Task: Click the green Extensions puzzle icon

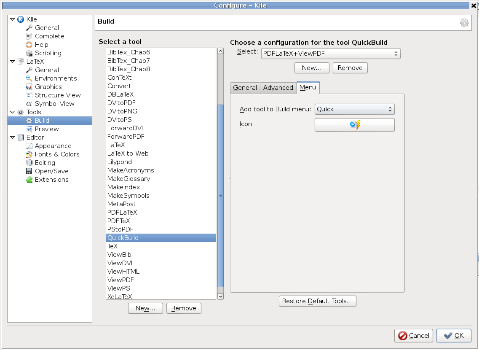Action: click(x=29, y=180)
